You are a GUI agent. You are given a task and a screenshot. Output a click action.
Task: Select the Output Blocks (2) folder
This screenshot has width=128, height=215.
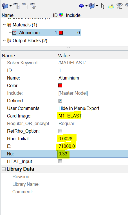click(x=30, y=40)
